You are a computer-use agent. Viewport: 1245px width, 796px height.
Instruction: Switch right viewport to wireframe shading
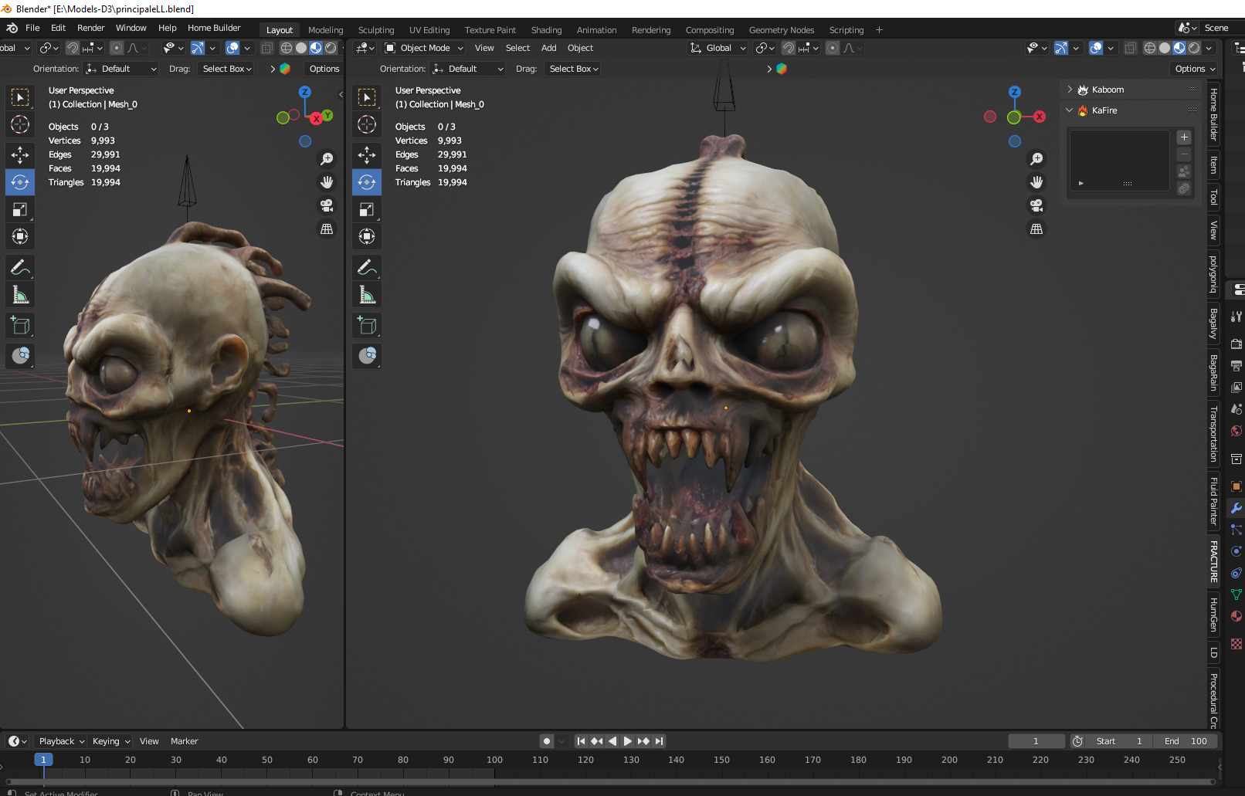tap(1150, 48)
